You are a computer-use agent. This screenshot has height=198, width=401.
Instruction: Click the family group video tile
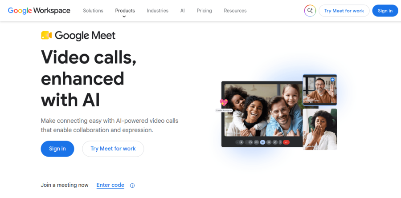pyautogui.click(x=263, y=110)
